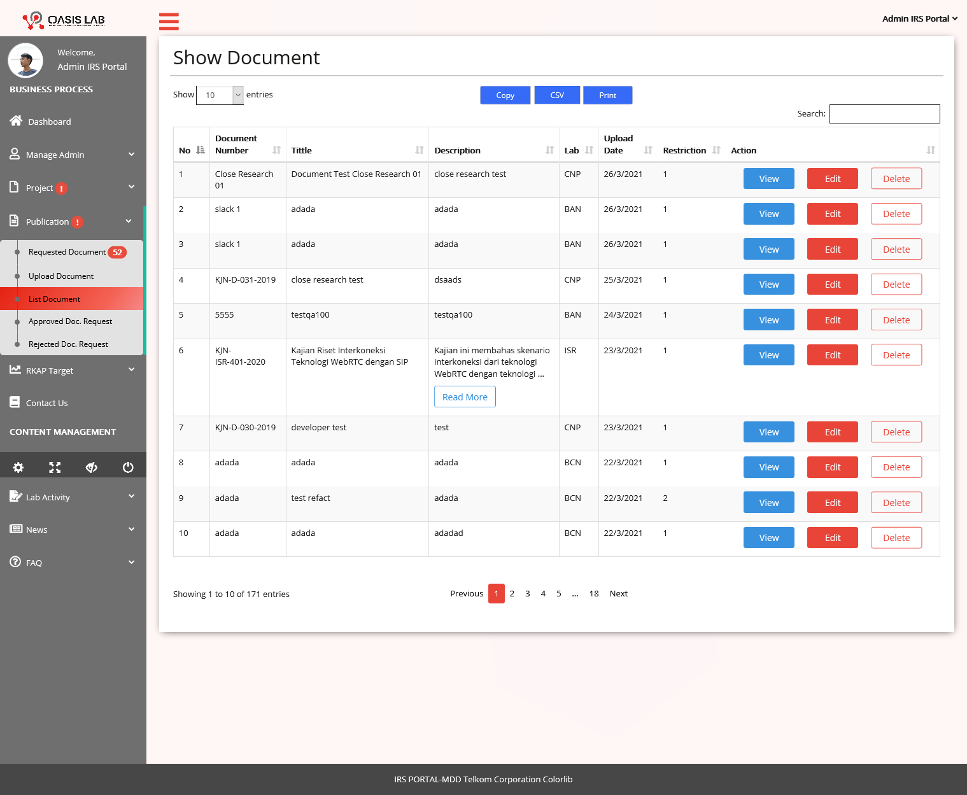Open the Oasis Lab logo
This screenshot has height=795, width=967.
click(64, 20)
